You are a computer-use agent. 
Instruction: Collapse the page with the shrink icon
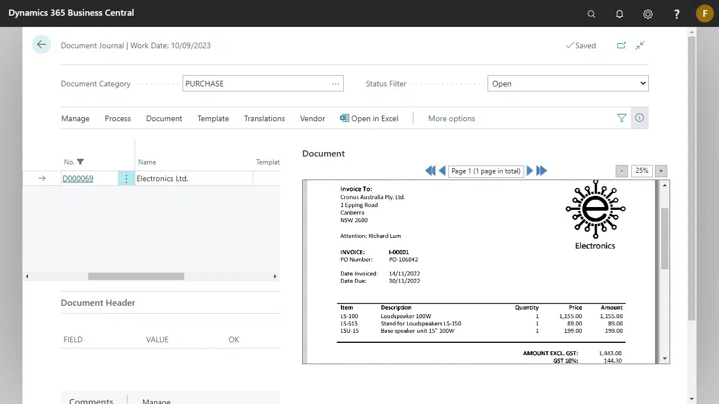pos(640,45)
